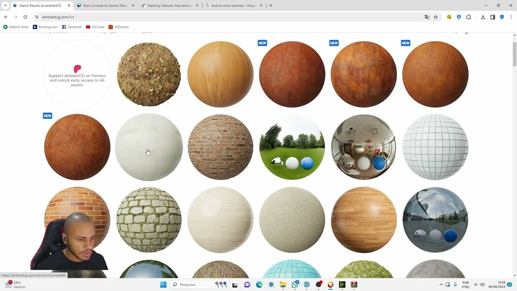Open the Downloads icon in toolbar
The height and width of the screenshot is (291, 517).
(x=483, y=17)
